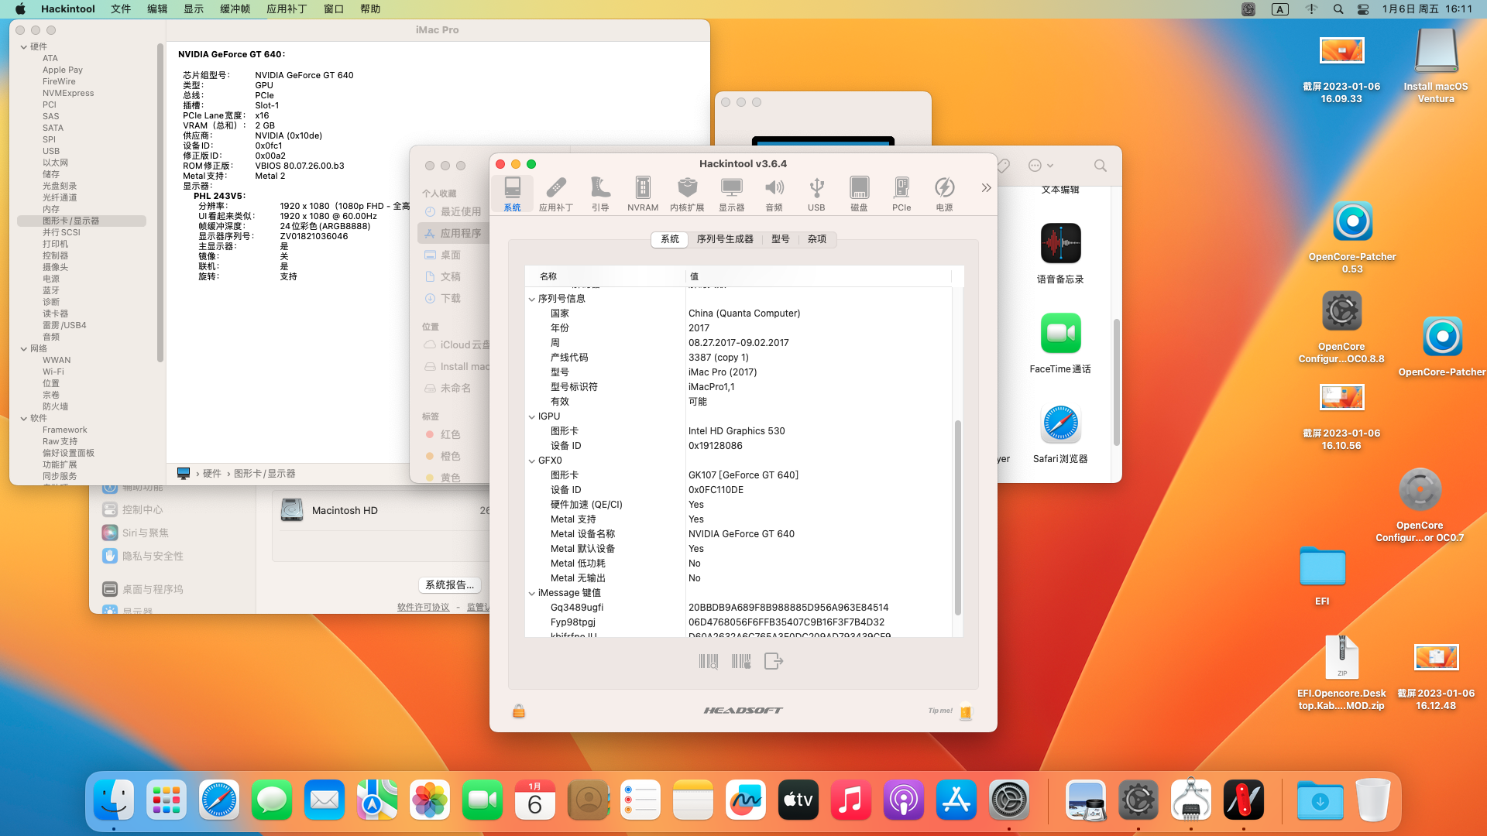
Task: Collapse the GFX0 group
Action: [532, 461]
